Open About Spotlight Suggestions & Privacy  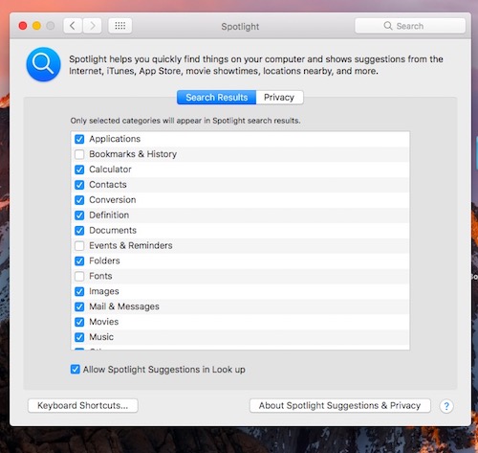[x=340, y=405]
